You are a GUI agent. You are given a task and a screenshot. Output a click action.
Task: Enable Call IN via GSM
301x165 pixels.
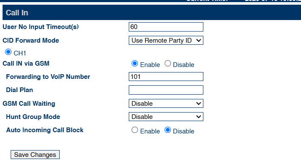click(135, 64)
